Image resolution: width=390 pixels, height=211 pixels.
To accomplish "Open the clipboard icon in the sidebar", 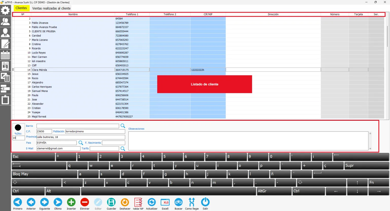I will [x=5, y=100].
